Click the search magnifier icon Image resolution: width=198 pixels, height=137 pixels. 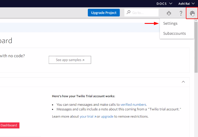(128, 12)
